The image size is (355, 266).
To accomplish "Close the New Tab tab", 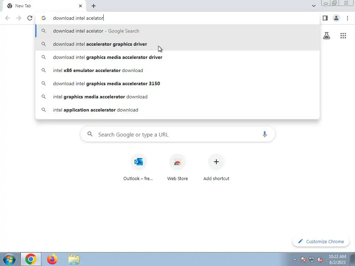I will [x=80, y=6].
